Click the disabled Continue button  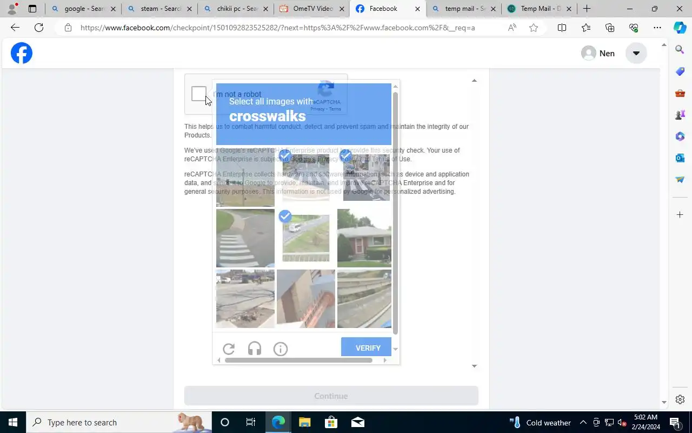point(331,396)
